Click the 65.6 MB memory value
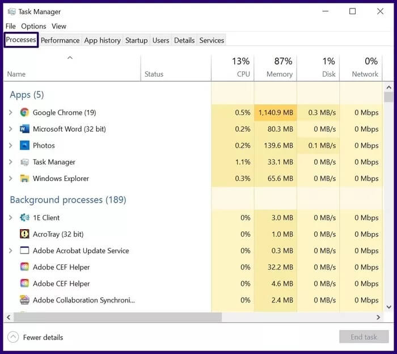Image resolution: width=397 pixels, height=354 pixels. tap(280, 179)
